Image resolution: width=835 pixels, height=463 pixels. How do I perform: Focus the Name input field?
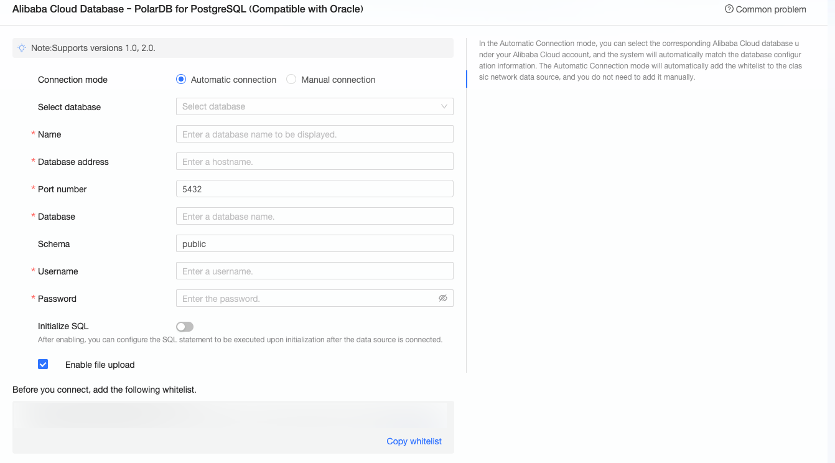click(314, 134)
